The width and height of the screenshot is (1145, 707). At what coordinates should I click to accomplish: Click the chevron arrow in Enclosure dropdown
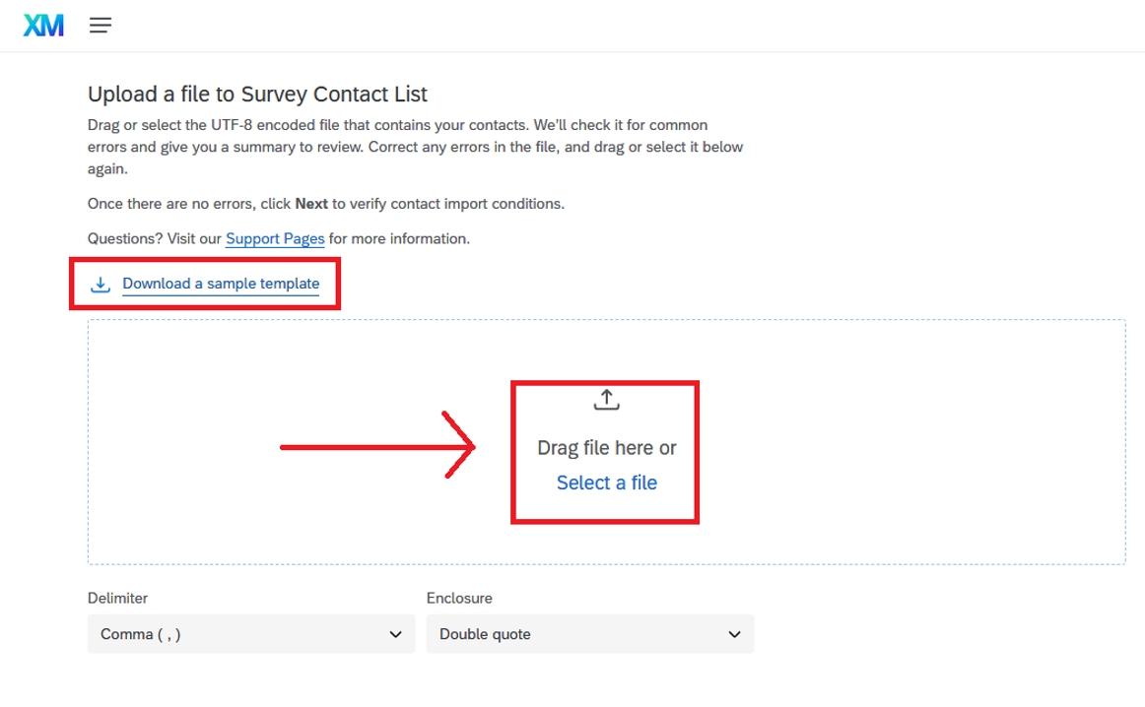[734, 634]
